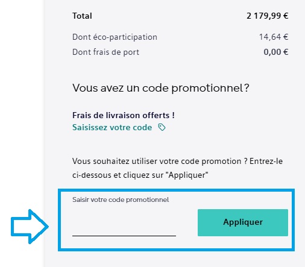Click the underline of the promo code field
This screenshot has height=267, width=305.
[x=124, y=236]
